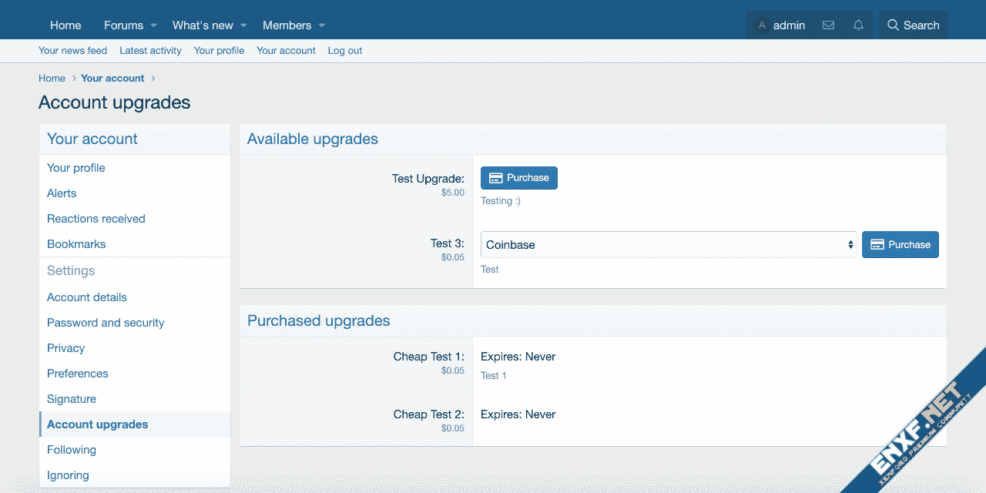Open the inbox envelope icon

point(828,25)
